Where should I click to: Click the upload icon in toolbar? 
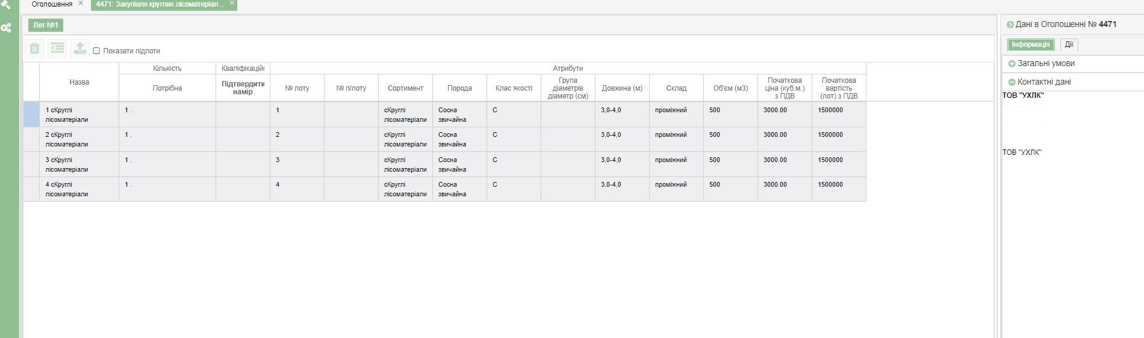[79, 49]
